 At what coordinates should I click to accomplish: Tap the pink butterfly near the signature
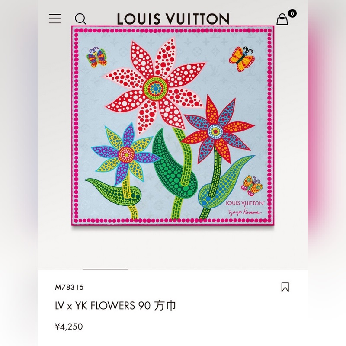pyautogui.click(x=252, y=186)
